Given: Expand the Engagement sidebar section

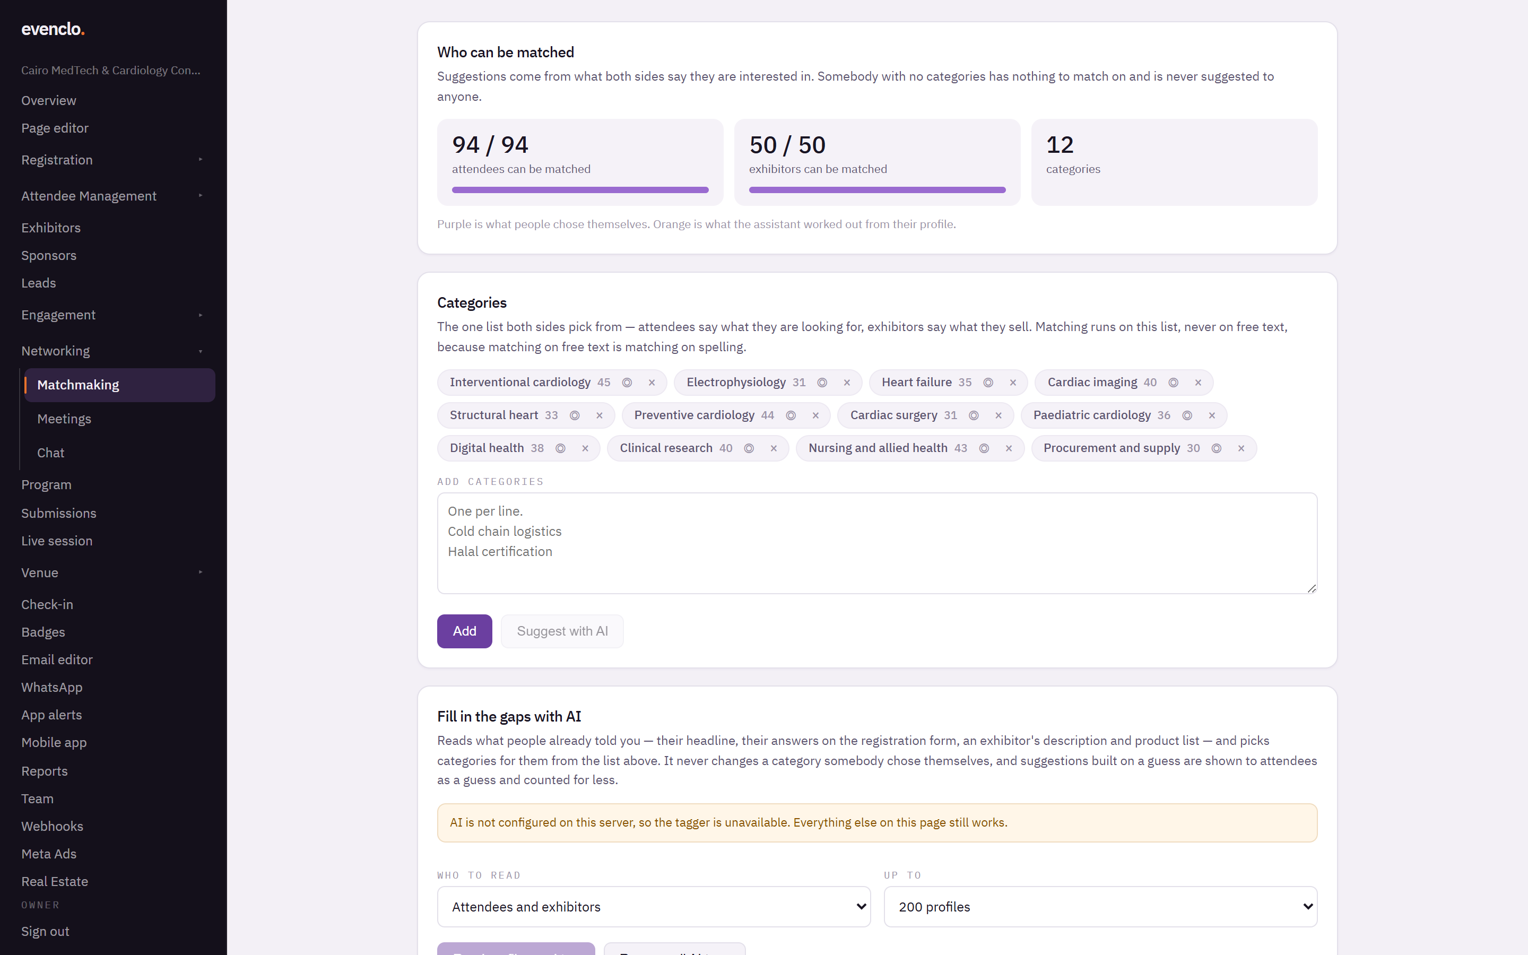Looking at the screenshot, I should 113,315.
